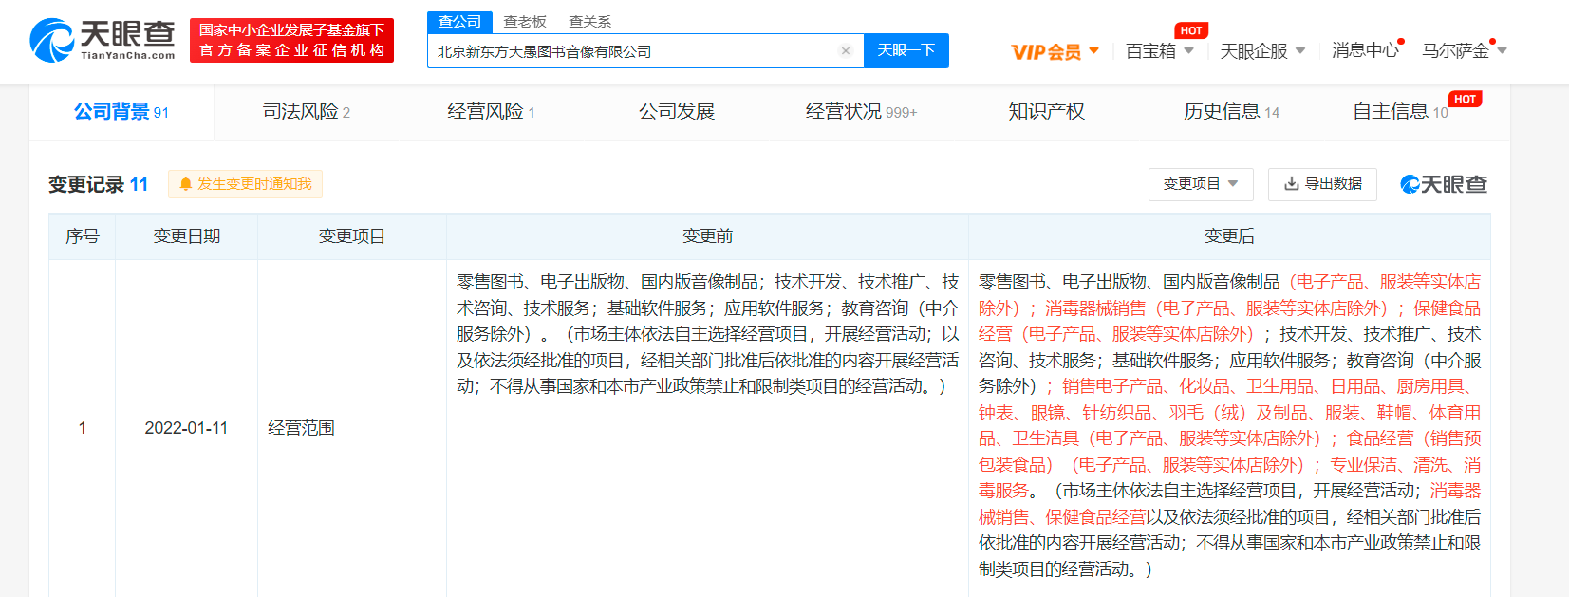Open the 百宝箱 dropdown
The height and width of the screenshot is (597, 1569).
point(1159,51)
